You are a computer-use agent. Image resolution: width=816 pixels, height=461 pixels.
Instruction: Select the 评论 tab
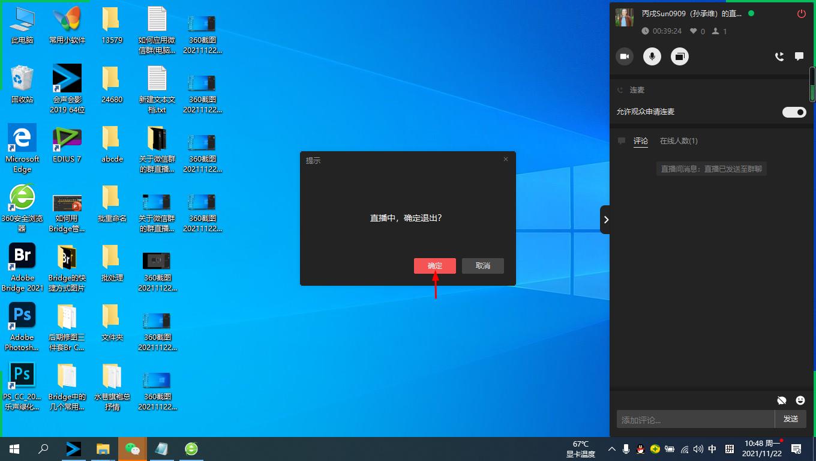tap(641, 141)
